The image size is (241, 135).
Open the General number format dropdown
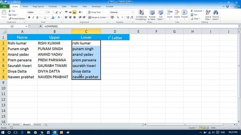(132, 12)
